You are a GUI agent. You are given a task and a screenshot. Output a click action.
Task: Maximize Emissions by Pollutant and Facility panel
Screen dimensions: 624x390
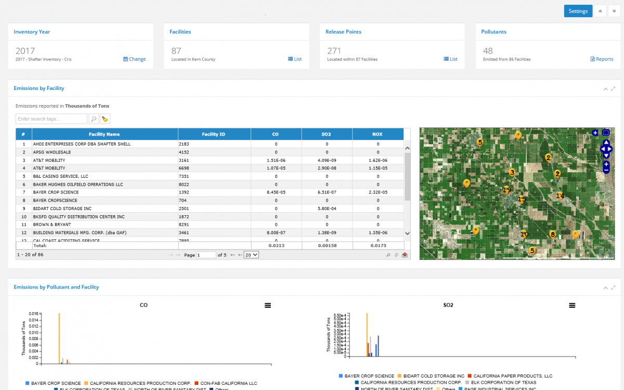tap(613, 288)
